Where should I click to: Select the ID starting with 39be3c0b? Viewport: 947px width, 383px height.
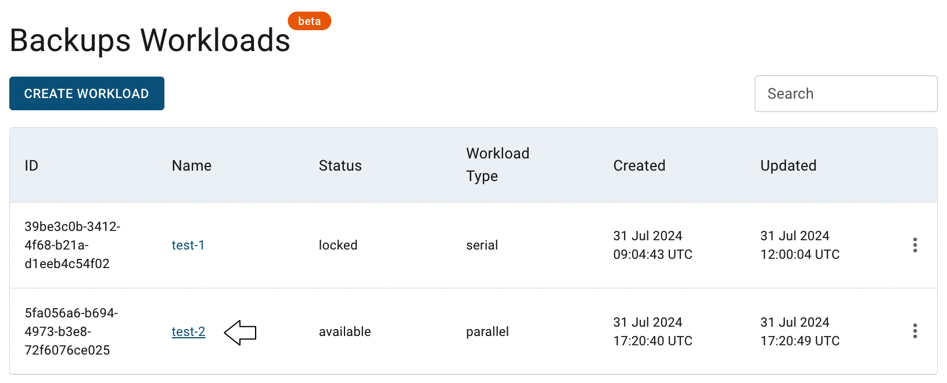(73, 245)
